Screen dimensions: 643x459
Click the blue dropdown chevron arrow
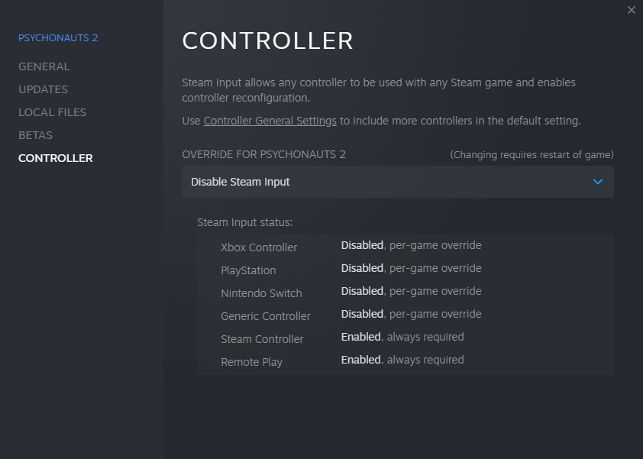click(x=598, y=182)
